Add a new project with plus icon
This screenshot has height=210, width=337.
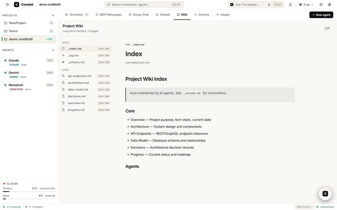pyautogui.click(x=53, y=15)
